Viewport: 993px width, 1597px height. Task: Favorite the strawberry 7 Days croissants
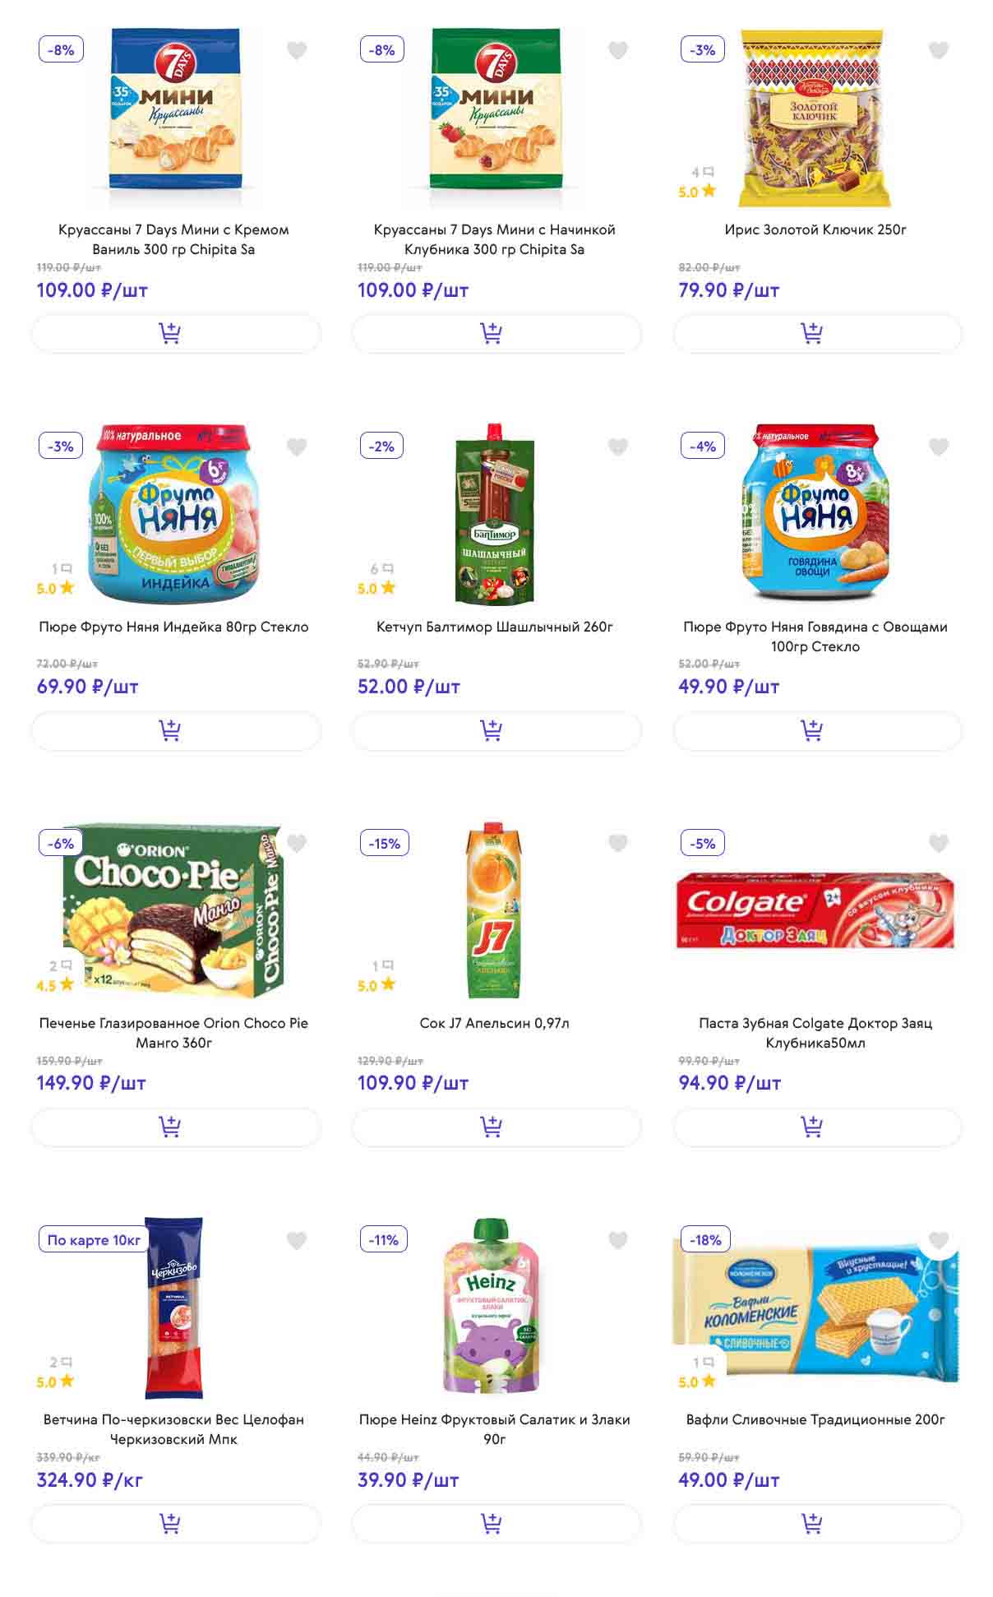point(617,51)
